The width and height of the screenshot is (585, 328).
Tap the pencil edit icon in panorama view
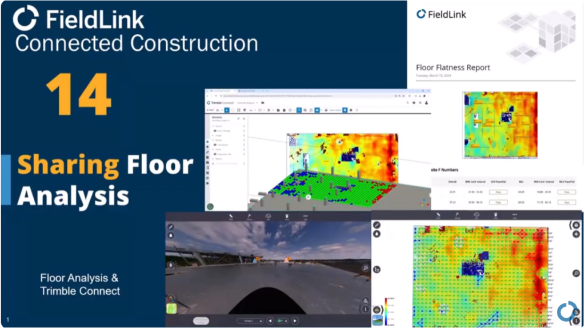click(x=171, y=226)
